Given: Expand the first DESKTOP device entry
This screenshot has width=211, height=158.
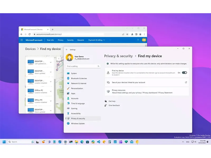Looking at the screenshot, I should pyautogui.click(x=51, y=62).
